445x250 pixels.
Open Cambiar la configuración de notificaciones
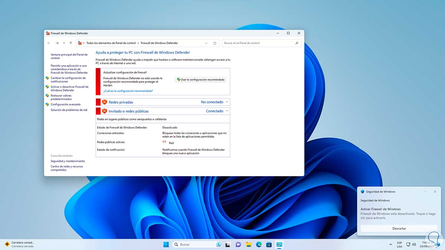68,80
